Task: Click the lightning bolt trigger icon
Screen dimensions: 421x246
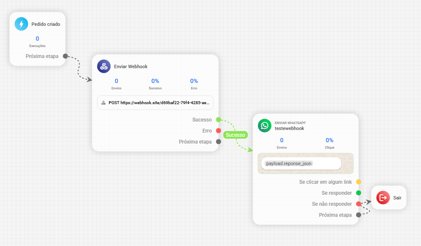Action: pos(22,24)
